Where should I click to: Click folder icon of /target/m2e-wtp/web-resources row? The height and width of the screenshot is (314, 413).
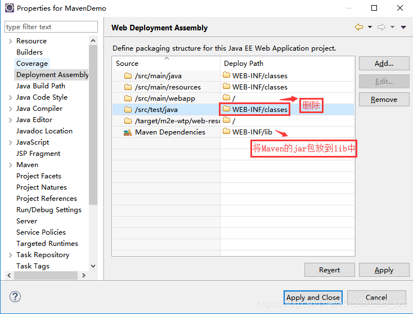128,120
